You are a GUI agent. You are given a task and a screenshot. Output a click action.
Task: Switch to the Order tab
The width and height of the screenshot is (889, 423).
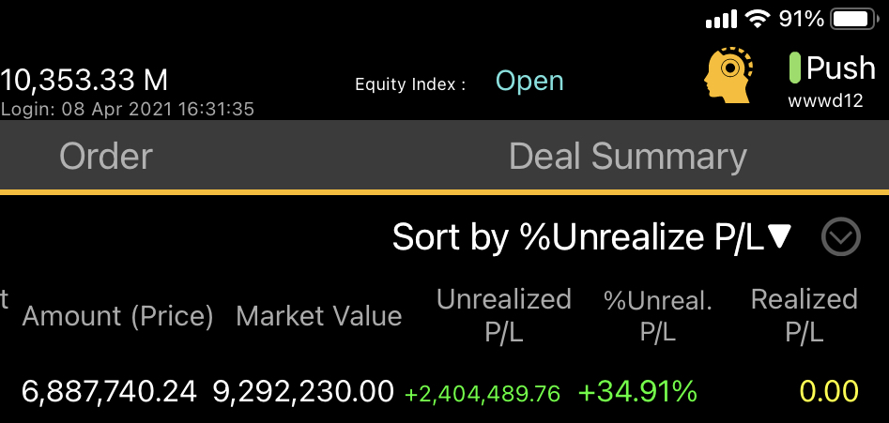click(106, 157)
